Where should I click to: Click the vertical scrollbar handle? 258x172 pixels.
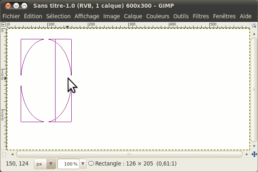tap(254, 89)
